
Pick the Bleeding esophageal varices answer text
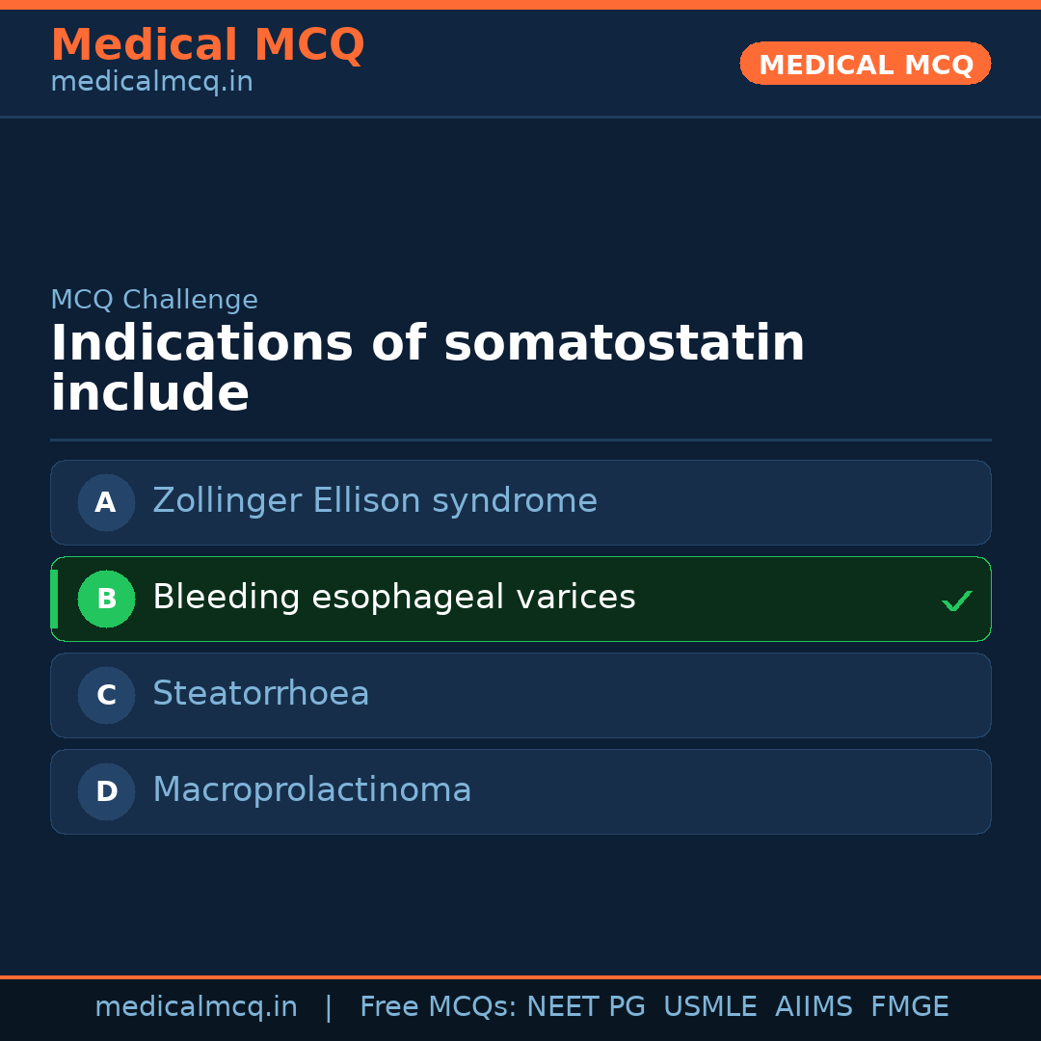[x=393, y=598]
